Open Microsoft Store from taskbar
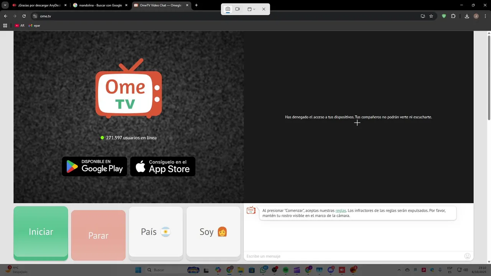Screen dimensions: 491x276 point(252,270)
